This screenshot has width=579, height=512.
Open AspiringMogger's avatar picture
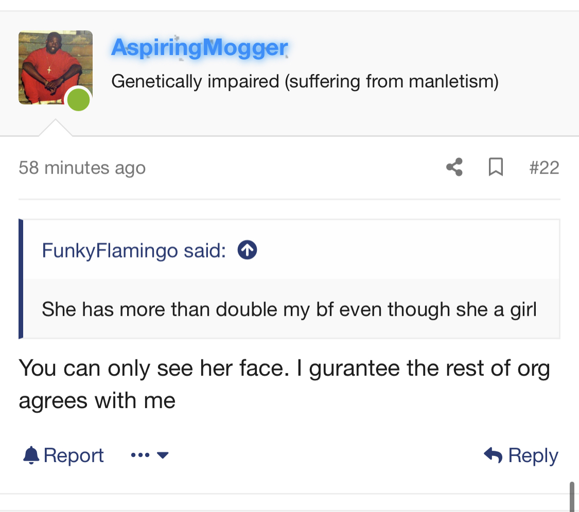56,67
